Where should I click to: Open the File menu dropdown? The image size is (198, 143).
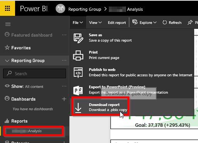pos(78,22)
